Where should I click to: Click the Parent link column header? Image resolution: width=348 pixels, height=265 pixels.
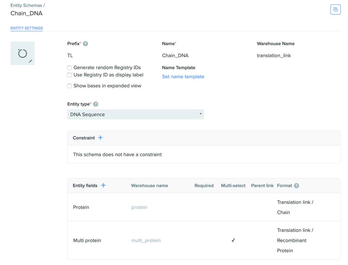262,186
